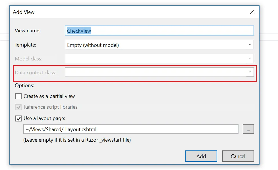The image size is (278, 170).
Task: Click the layout page path text field
Action: [x=131, y=129]
